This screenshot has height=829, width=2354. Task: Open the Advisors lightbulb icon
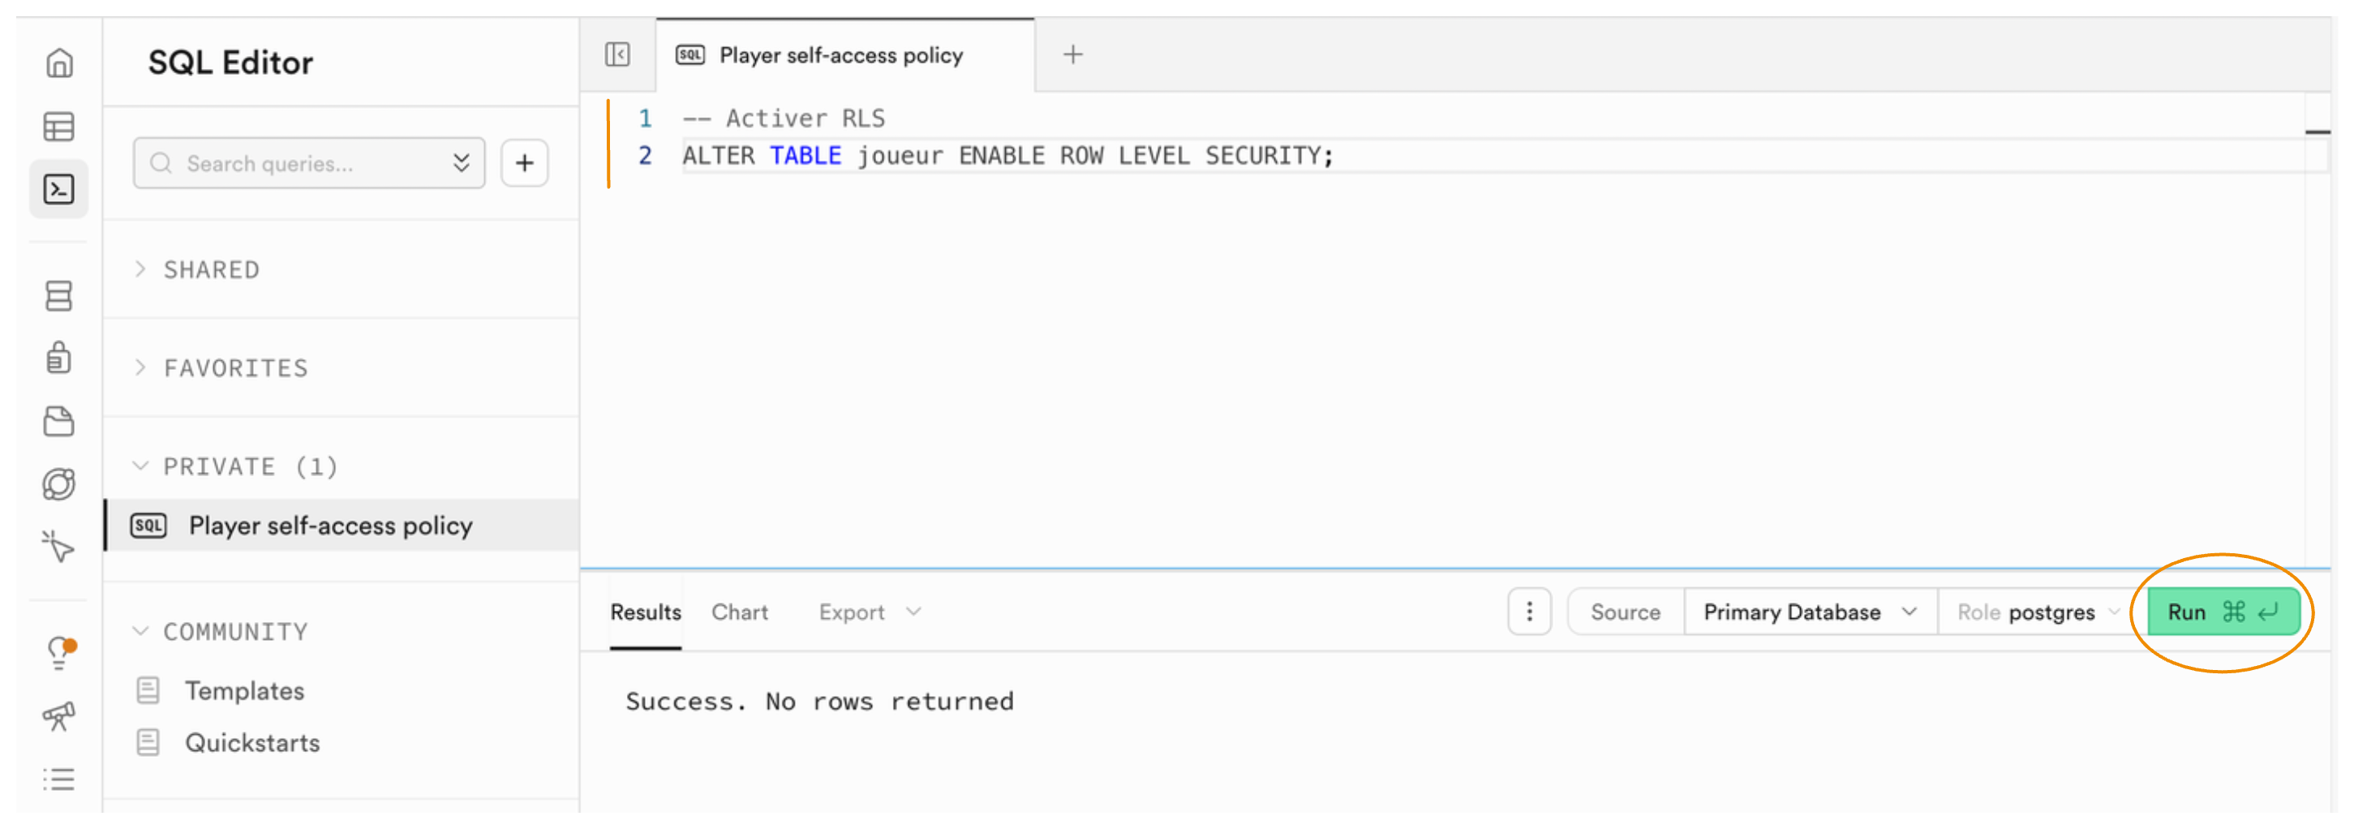coord(59,653)
